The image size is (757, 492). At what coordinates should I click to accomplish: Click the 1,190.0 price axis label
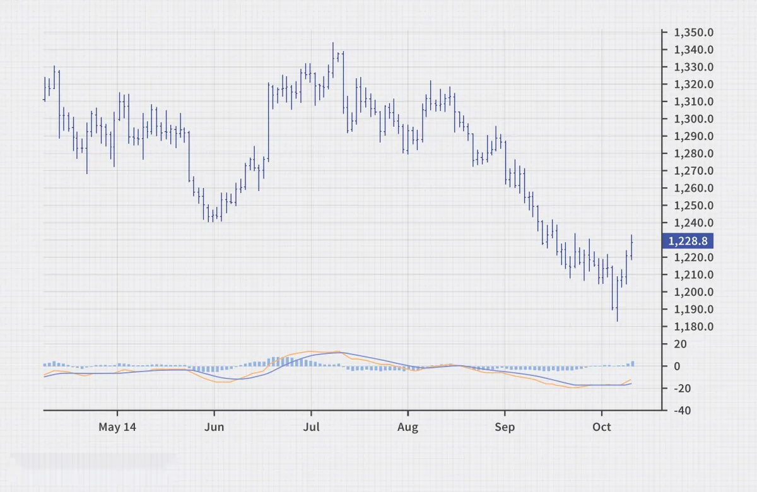(694, 310)
